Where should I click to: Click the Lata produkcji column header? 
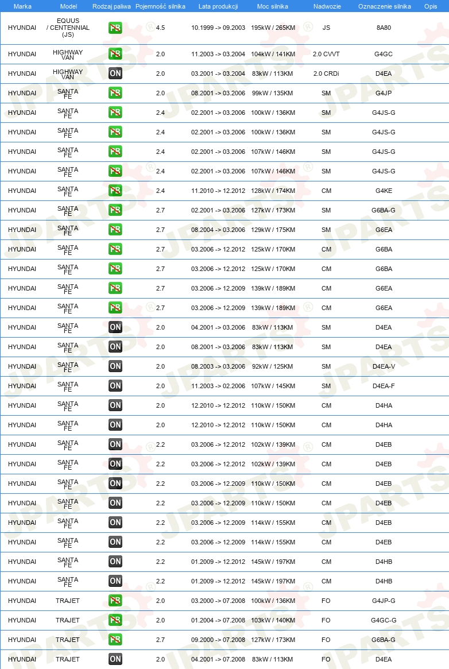(x=218, y=6)
